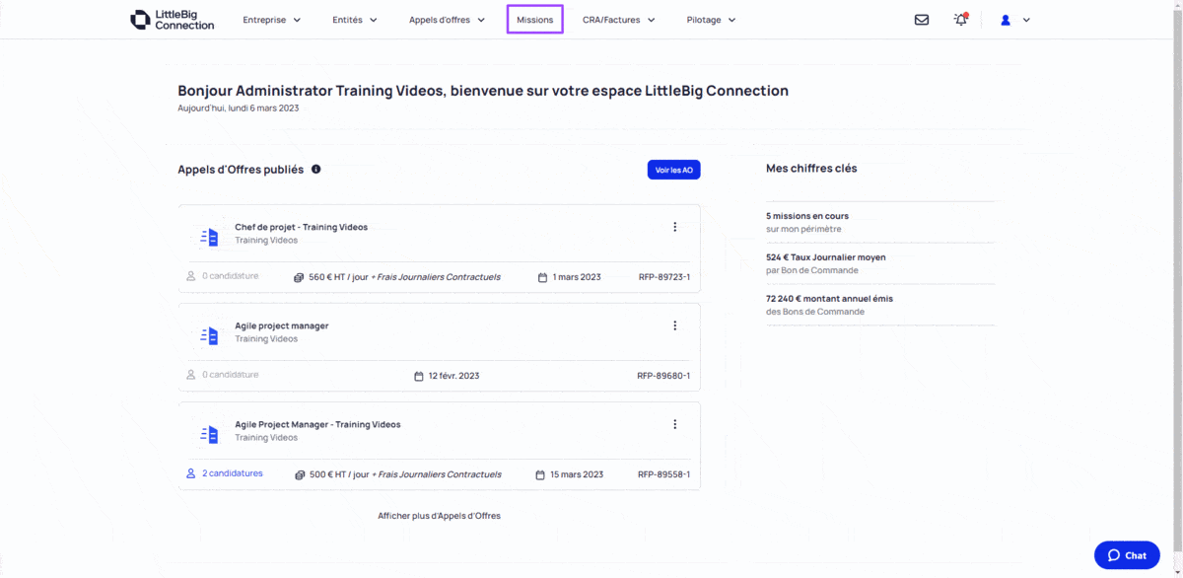Screen dimensions: 1183x578
Task: Expand the Entités dropdown menu
Action: [355, 20]
